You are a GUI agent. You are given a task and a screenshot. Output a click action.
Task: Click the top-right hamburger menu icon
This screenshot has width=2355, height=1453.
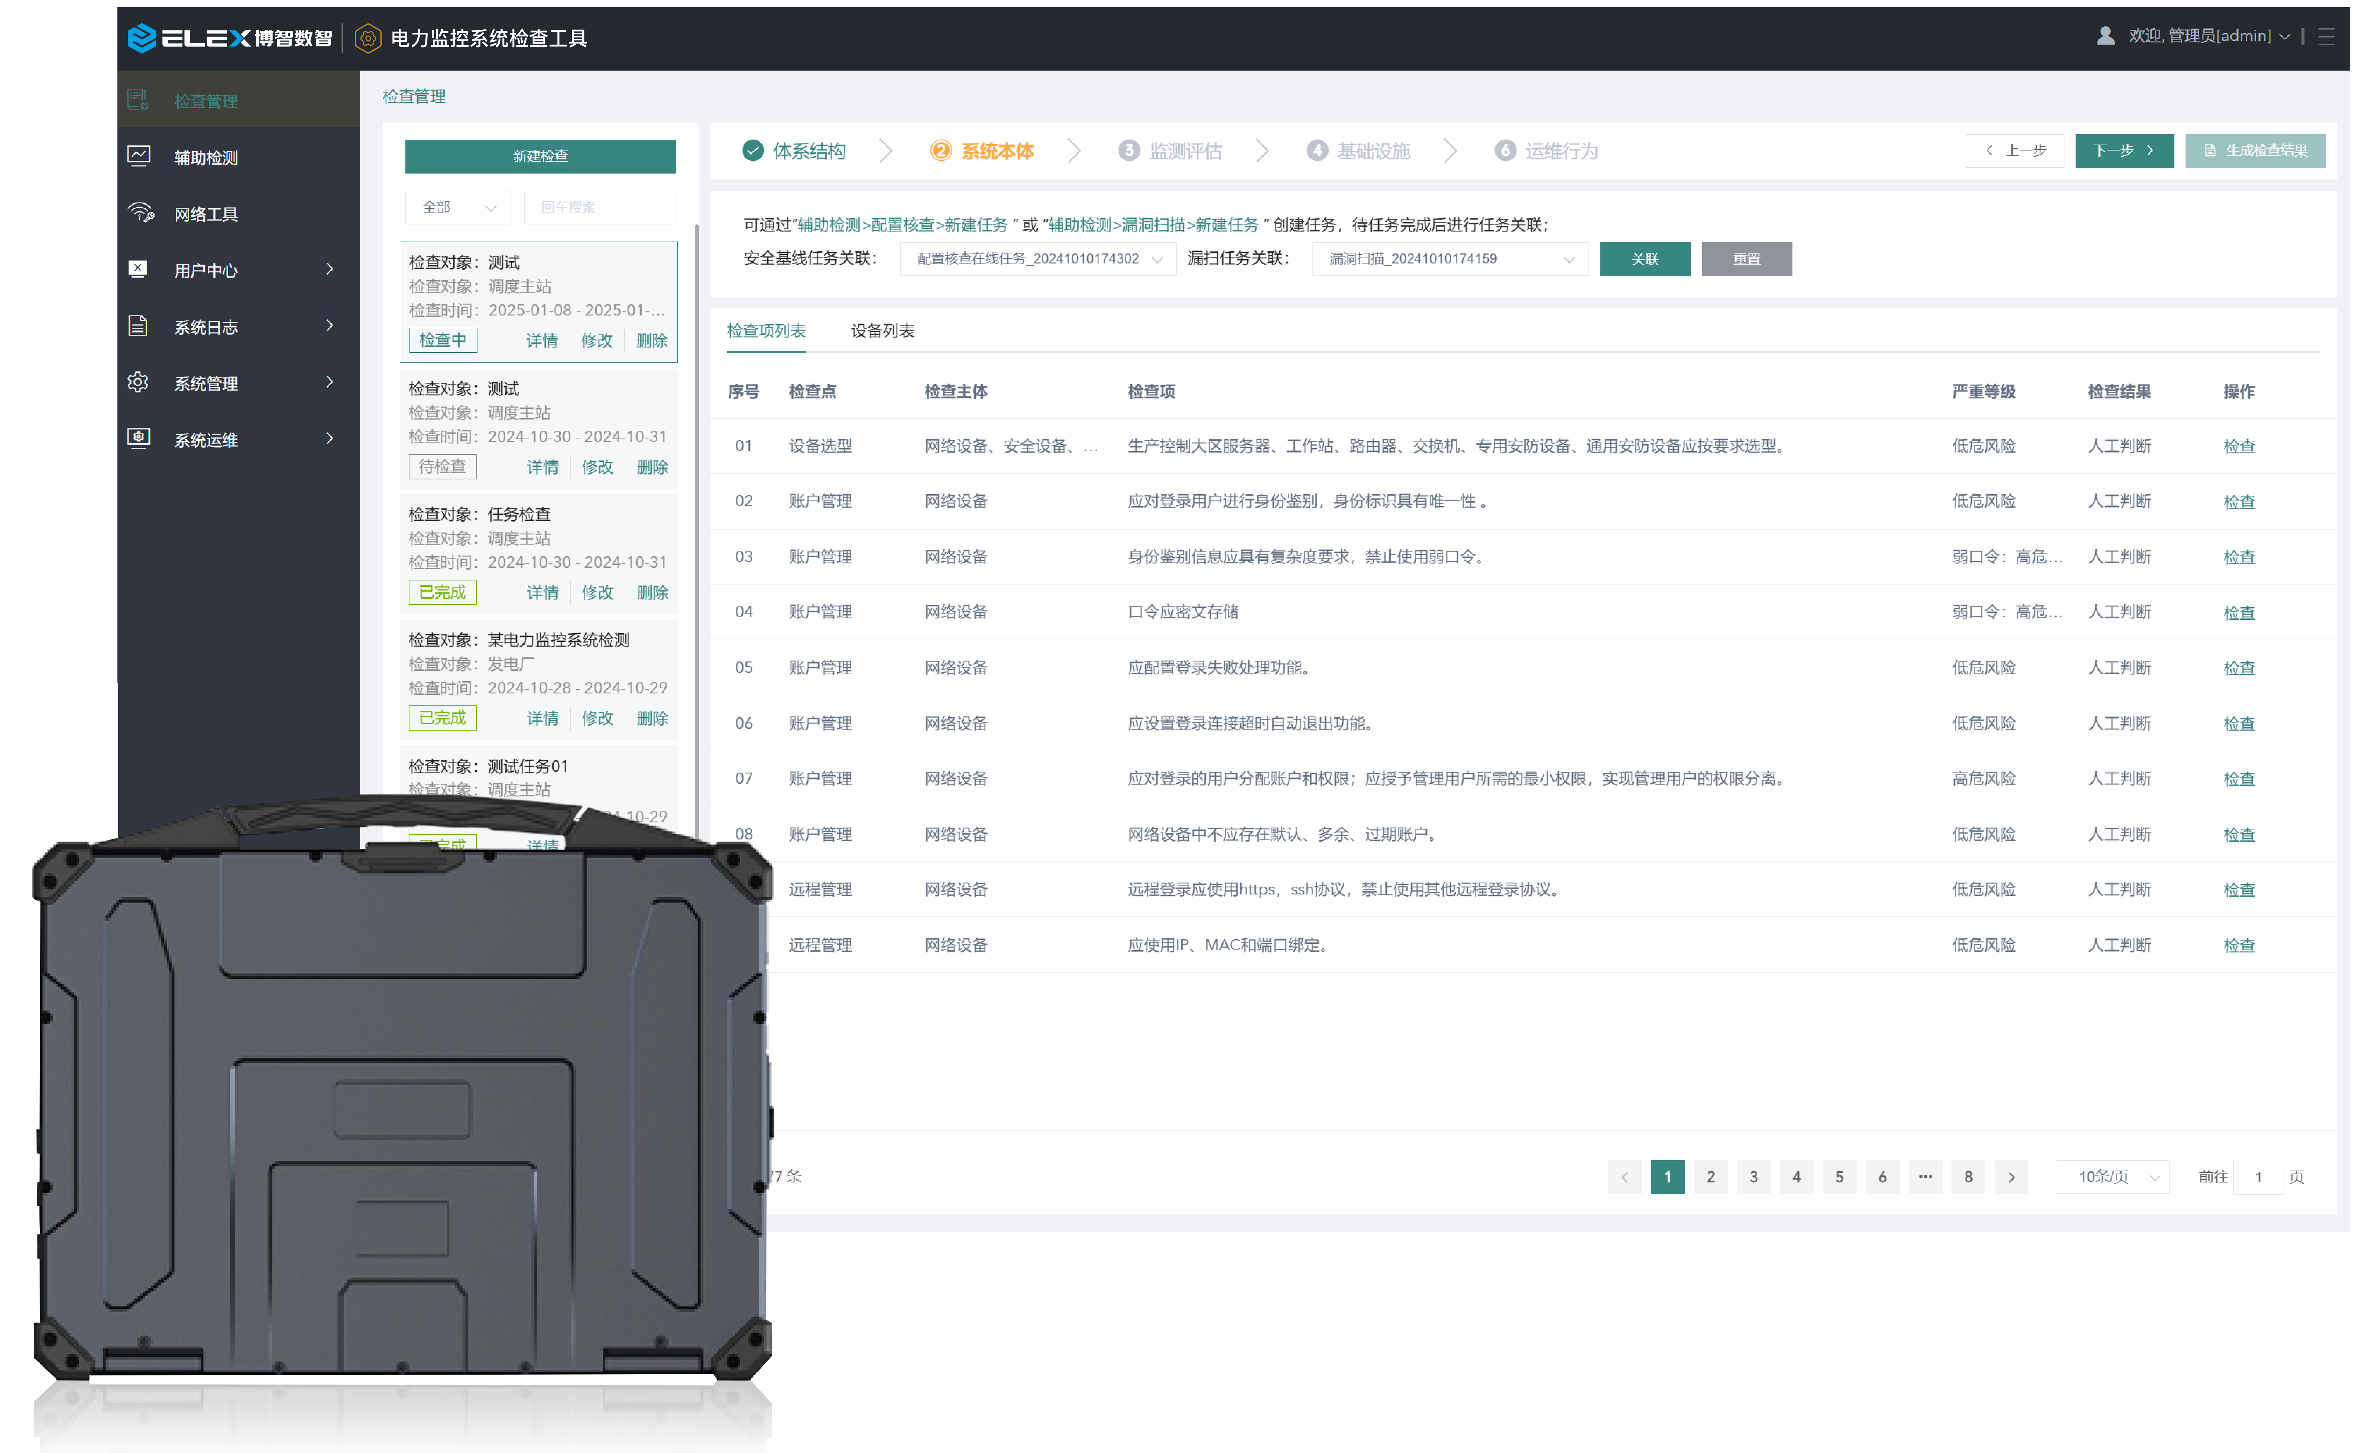[x=2325, y=36]
